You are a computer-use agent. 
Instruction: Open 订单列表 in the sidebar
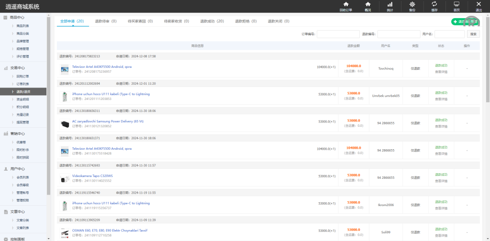[x=22, y=84]
